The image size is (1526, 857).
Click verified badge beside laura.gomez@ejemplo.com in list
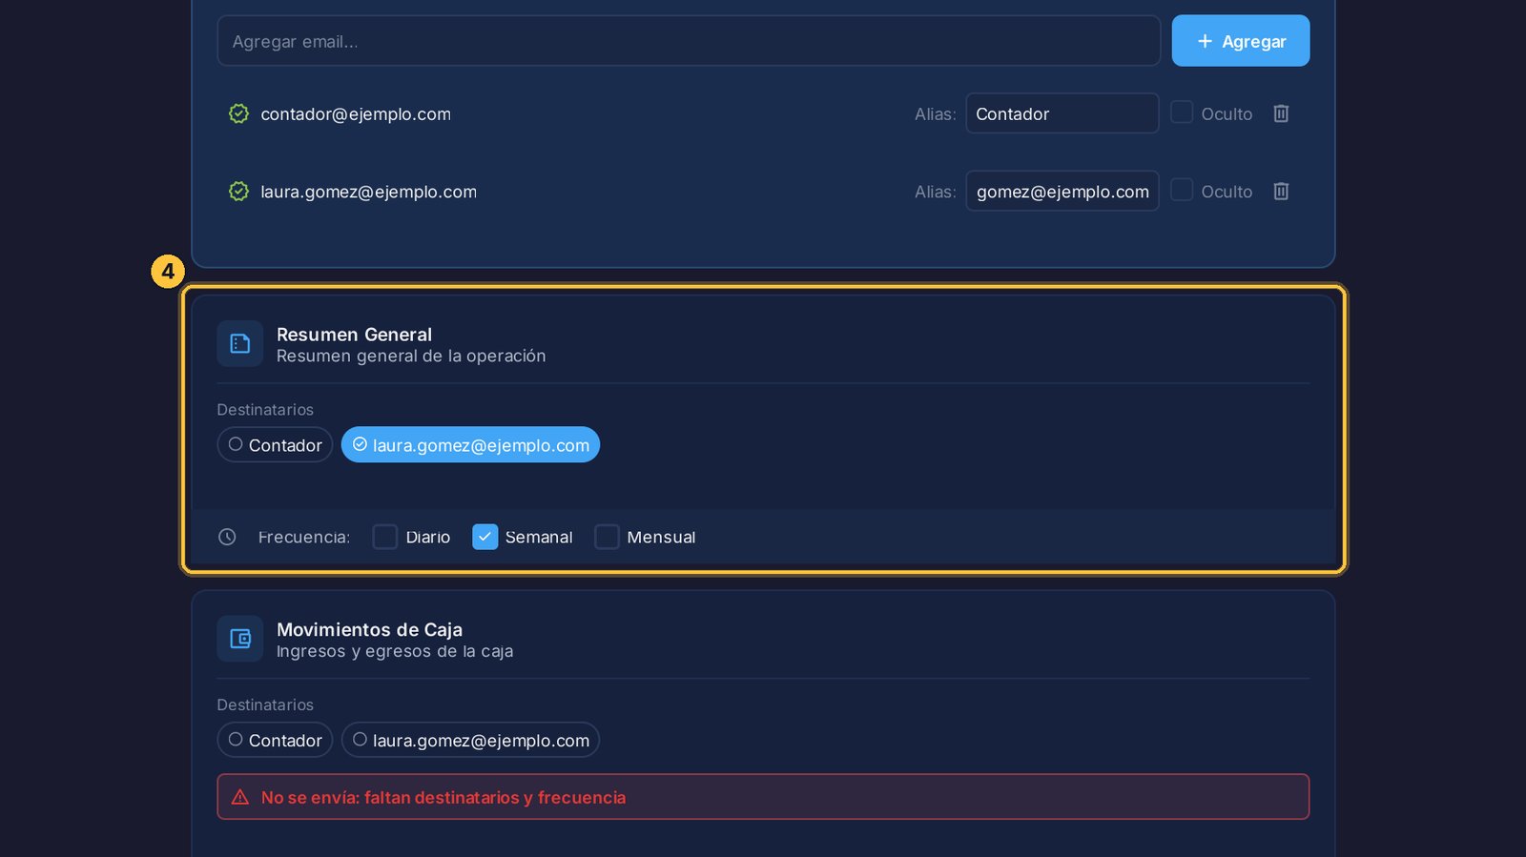pos(238,192)
